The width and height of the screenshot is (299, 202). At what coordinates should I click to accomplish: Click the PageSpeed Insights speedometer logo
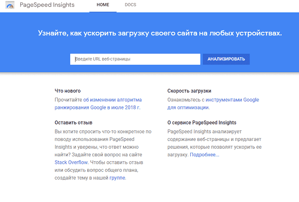[10, 5]
